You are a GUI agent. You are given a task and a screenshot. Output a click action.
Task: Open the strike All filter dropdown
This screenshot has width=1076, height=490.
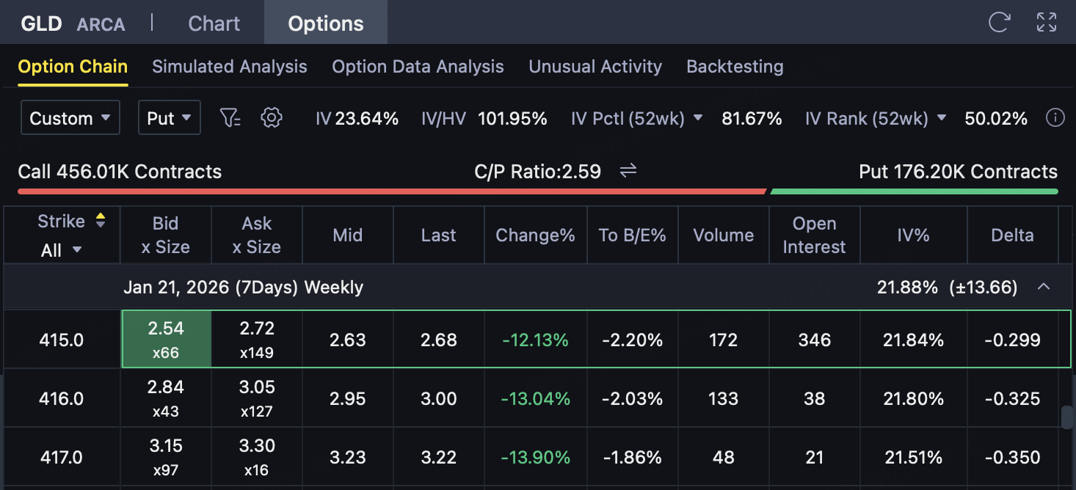[61, 250]
